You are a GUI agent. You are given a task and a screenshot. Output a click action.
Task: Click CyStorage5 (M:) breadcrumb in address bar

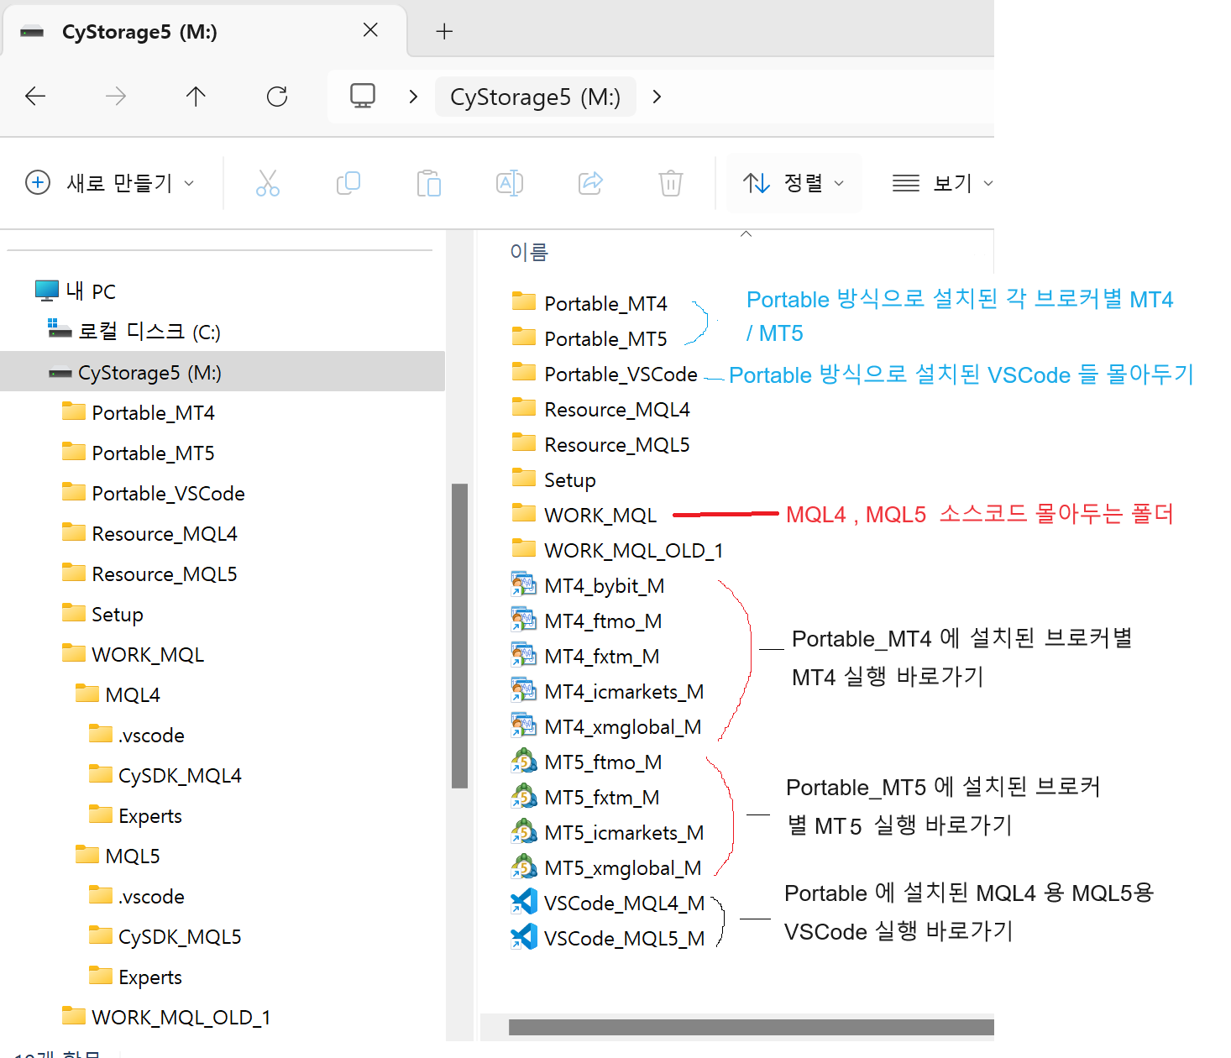point(536,97)
